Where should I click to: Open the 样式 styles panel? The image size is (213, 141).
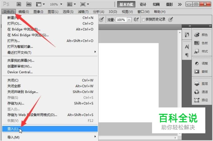[201, 51]
